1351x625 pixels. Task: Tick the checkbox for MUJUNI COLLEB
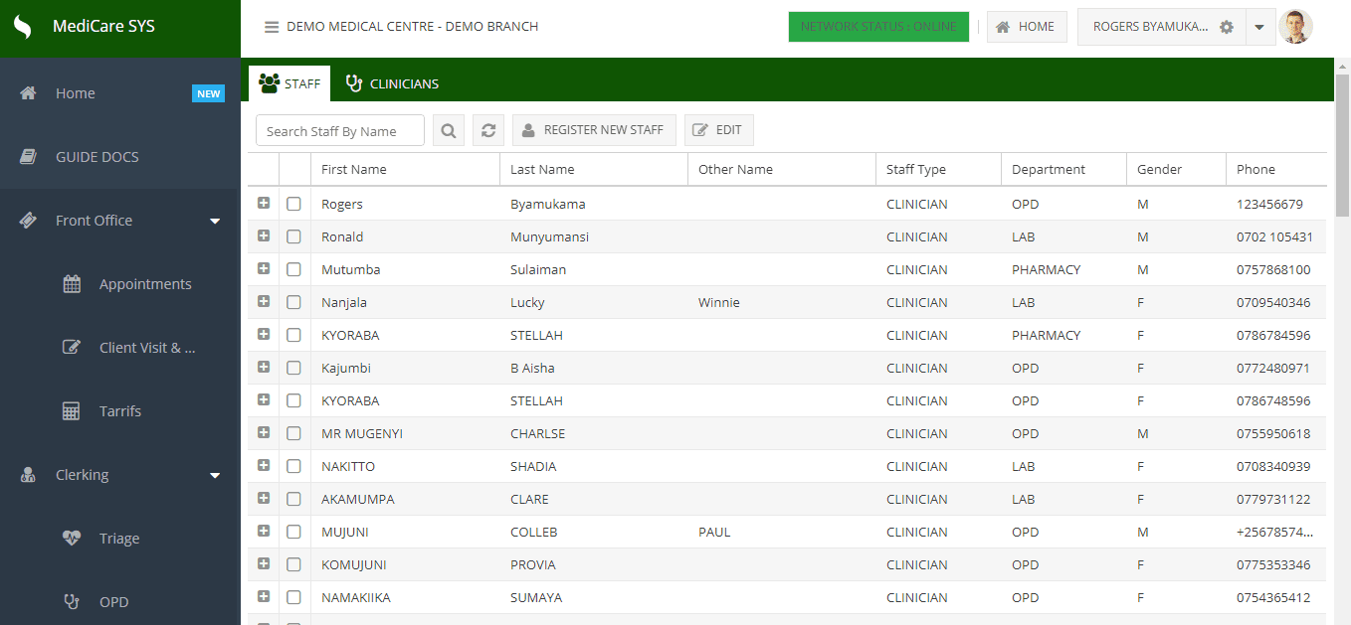tap(293, 532)
